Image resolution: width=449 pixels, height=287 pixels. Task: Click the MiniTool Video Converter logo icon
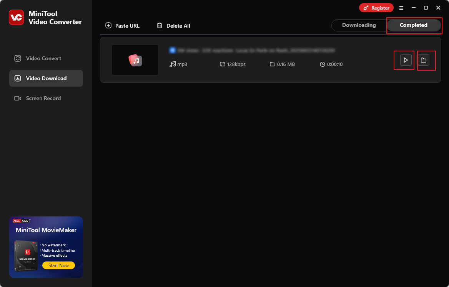[16, 17]
